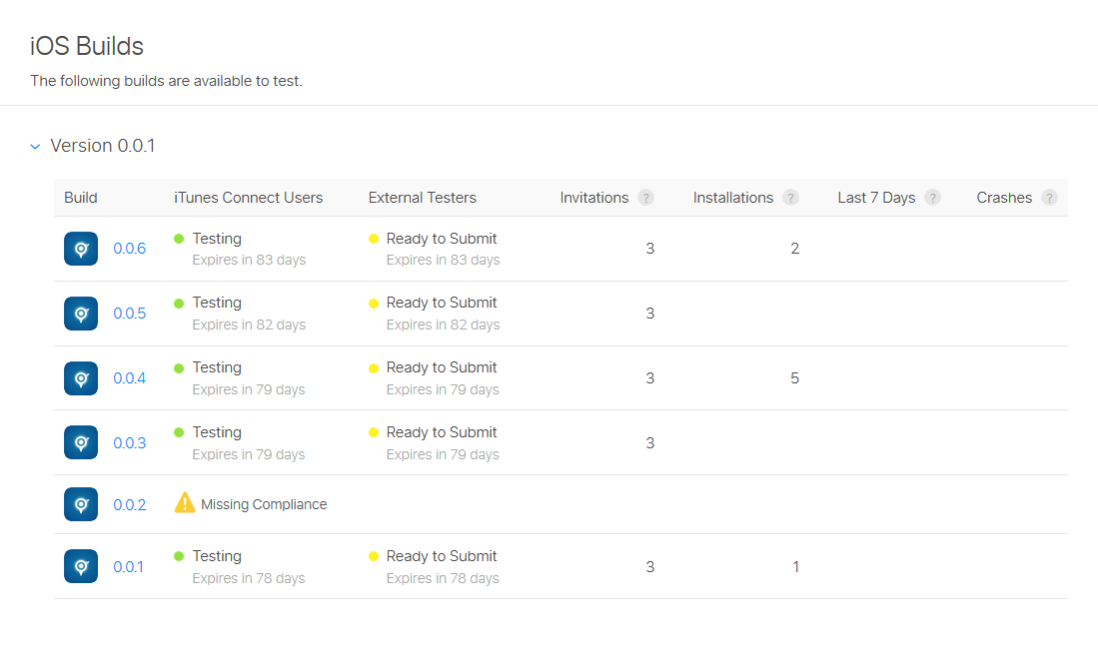Open the app icon for build 0.0.3
The height and width of the screenshot is (669, 1098).
tap(81, 443)
